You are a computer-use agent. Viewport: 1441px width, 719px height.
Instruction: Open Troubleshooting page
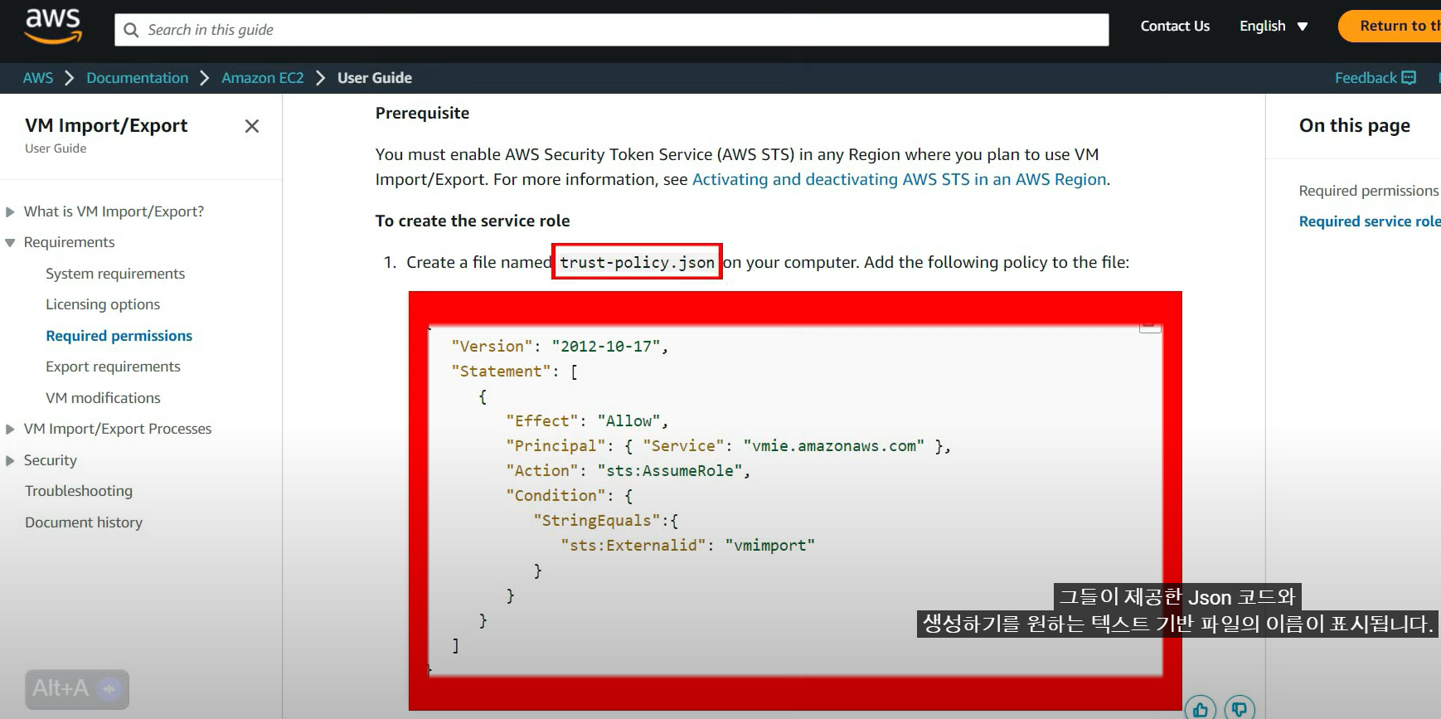point(79,491)
